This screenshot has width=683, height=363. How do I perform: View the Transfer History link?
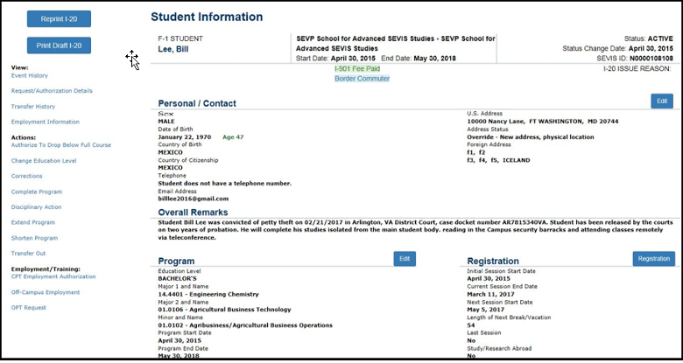pos(33,106)
